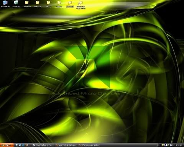The image size is (184, 147).
Task: Click third blue Quick Launch icon
Action: pyautogui.click(x=23, y=145)
